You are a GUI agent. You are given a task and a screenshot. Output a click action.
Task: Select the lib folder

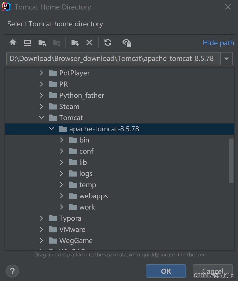[x=78, y=162]
